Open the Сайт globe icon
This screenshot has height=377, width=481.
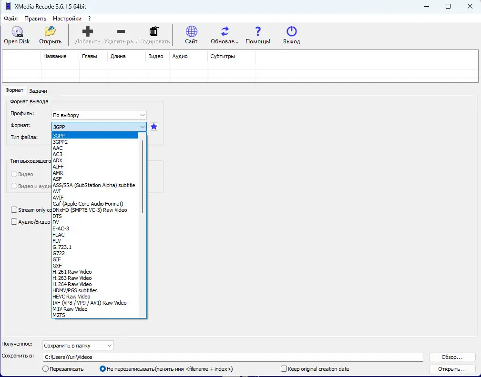(x=192, y=31)
